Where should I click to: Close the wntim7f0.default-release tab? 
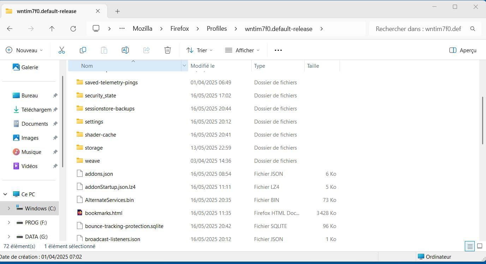click(x=98, y=11)
